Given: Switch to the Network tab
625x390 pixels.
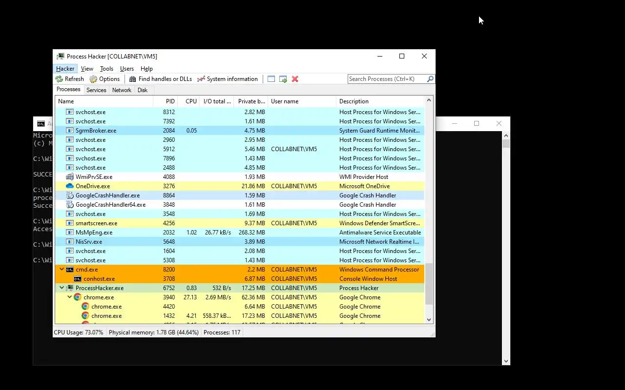Looking at the screenshot, I should (122, 90).
